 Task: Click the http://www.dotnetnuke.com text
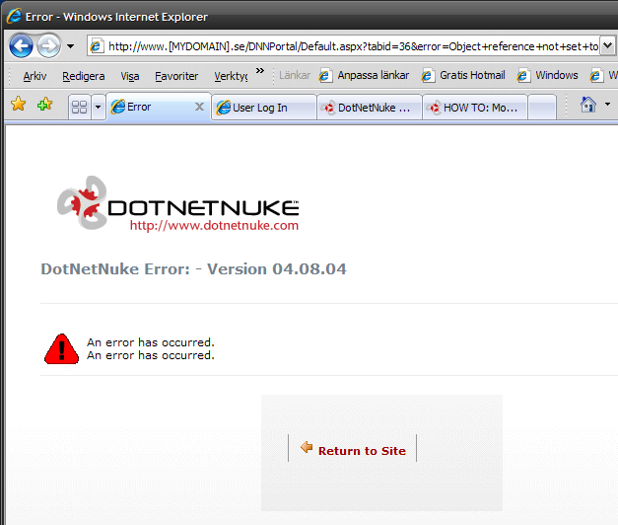coord(214,226)
